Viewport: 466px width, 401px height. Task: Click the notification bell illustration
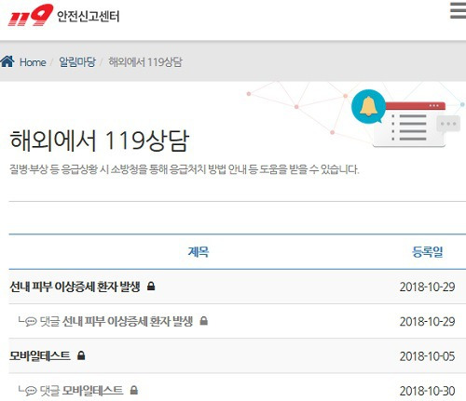[x=368, y=106]
